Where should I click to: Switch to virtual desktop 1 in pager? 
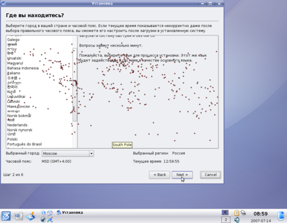tap(226, 213)
